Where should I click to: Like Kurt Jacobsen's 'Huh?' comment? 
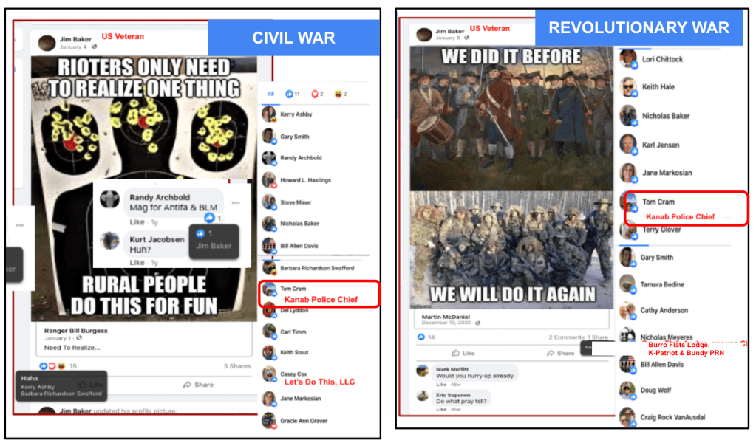pos(137,262)
